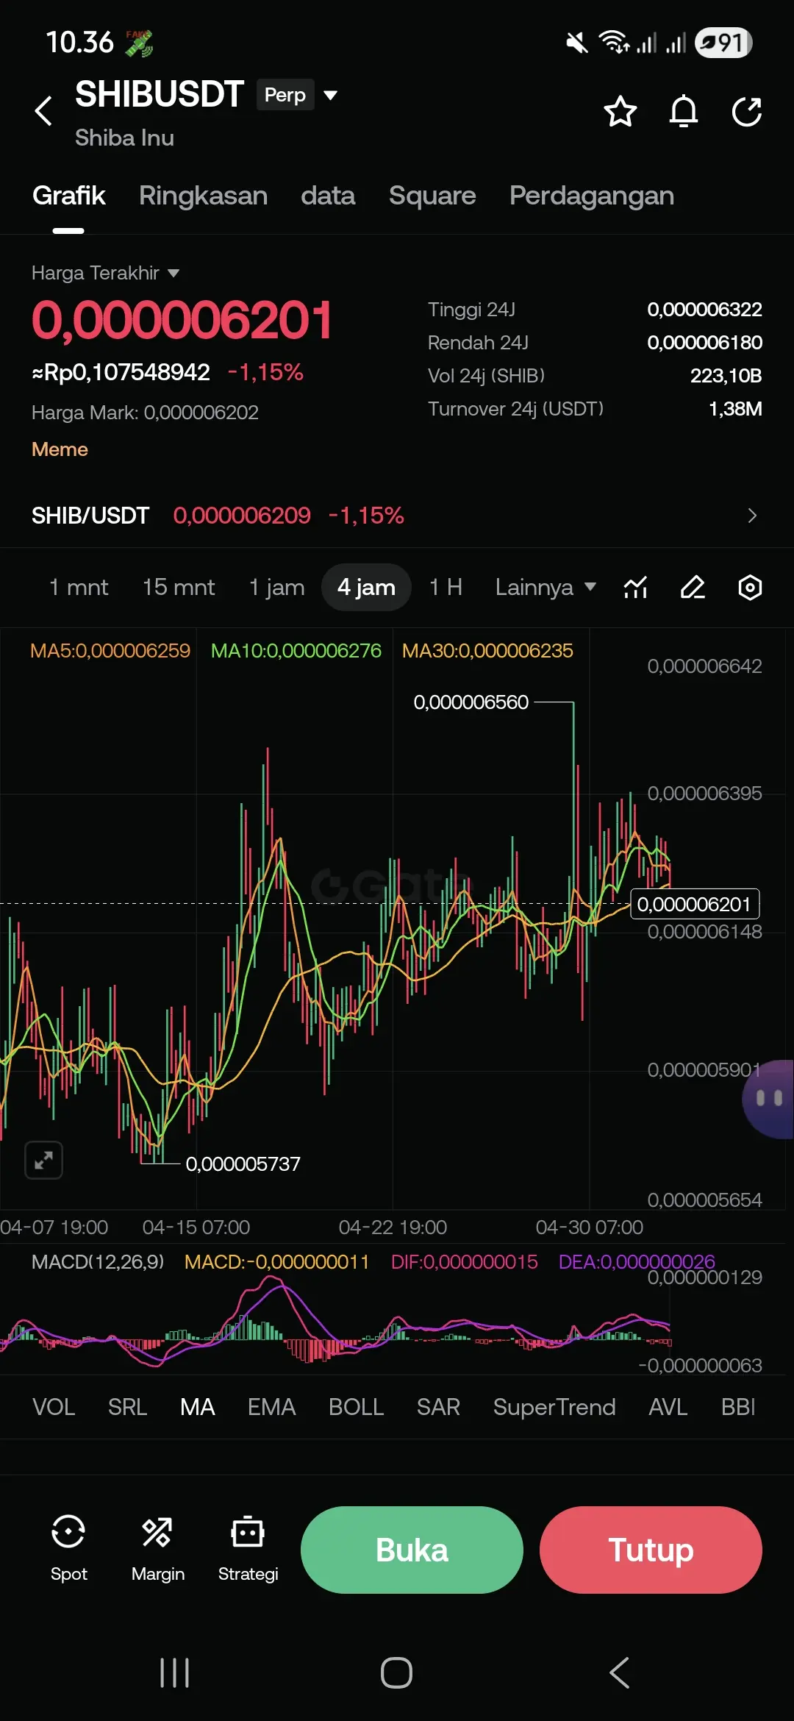The width and height of the screenshot is (794, 1721).
Task: Tap the back arrow beside SHIBUSDT
Action: tap(44, 111)
